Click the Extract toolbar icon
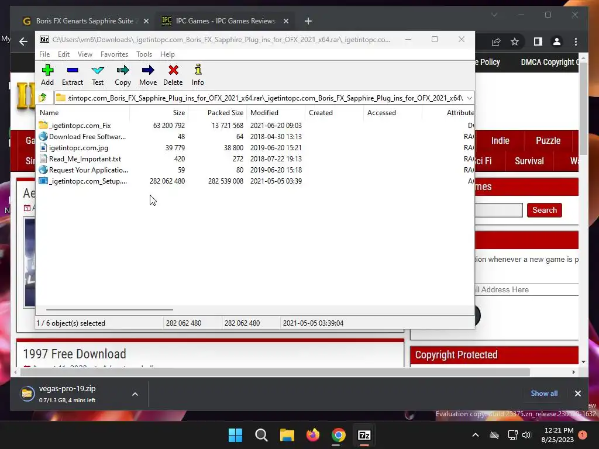 [x=72, y=75]
